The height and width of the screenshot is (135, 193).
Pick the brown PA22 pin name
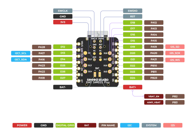click(x=42, y=72)
